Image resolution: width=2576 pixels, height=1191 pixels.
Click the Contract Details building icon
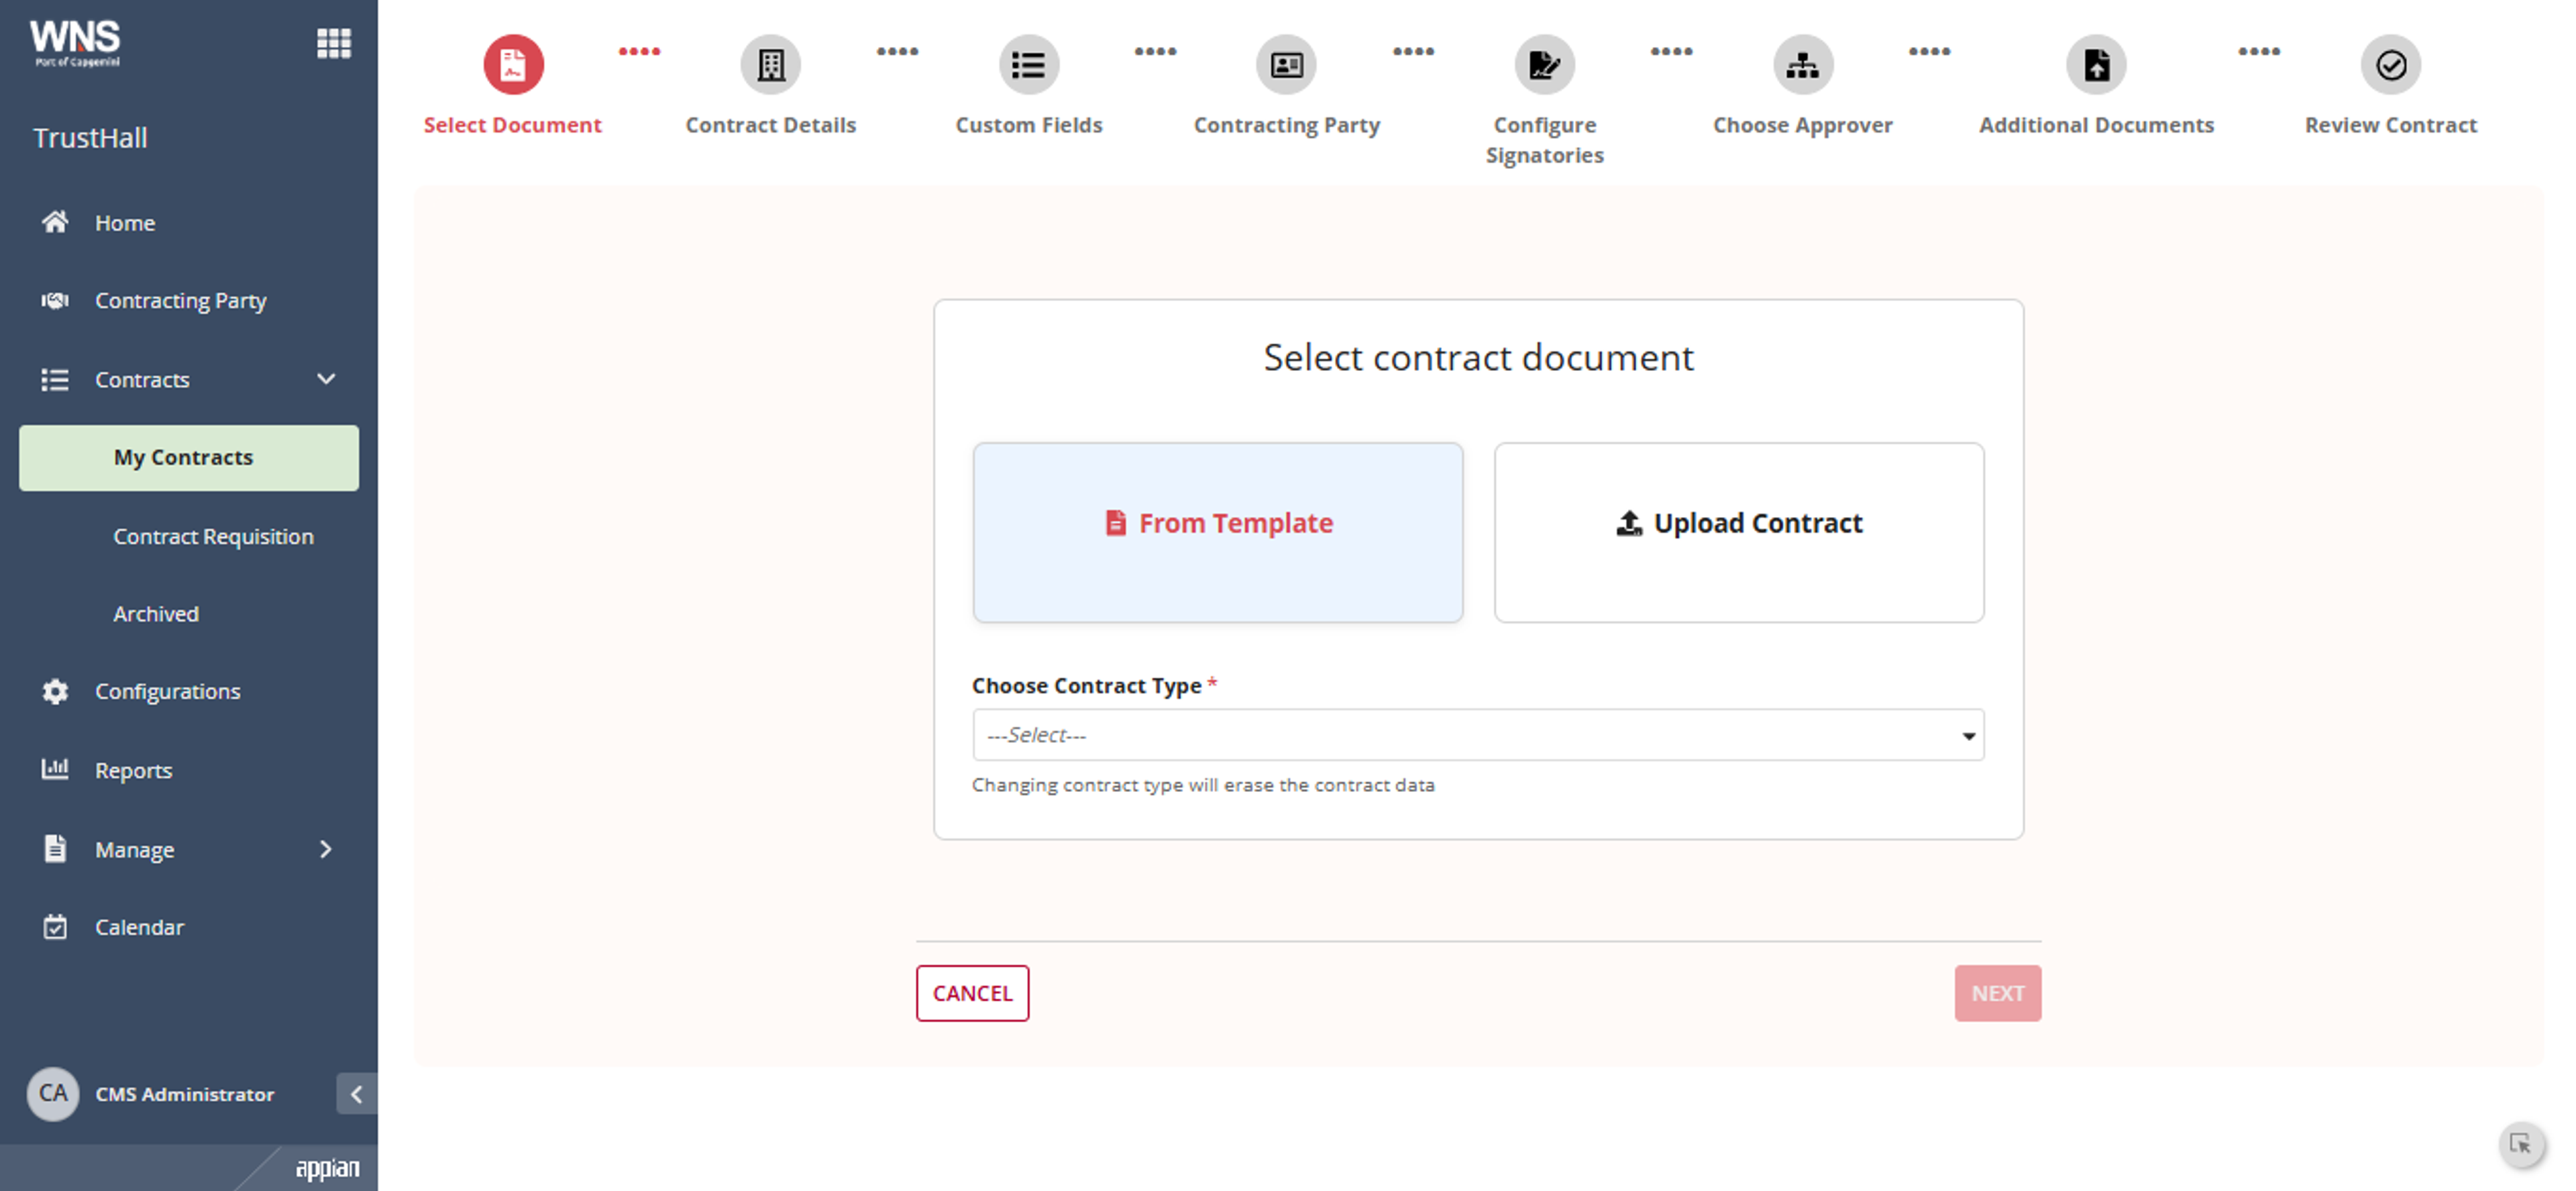(770, 65)
